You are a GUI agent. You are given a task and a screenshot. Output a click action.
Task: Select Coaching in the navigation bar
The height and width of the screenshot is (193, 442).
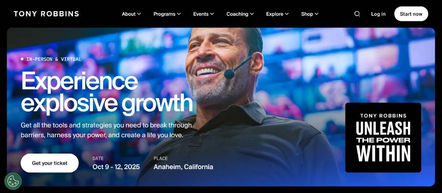pos(237,14)
